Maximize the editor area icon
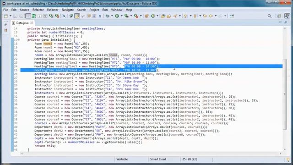This screenshot has width=293, height=165. 286,22
